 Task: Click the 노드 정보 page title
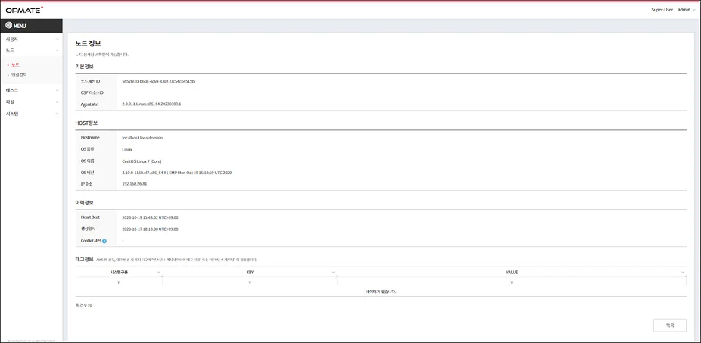coord(88,44)
